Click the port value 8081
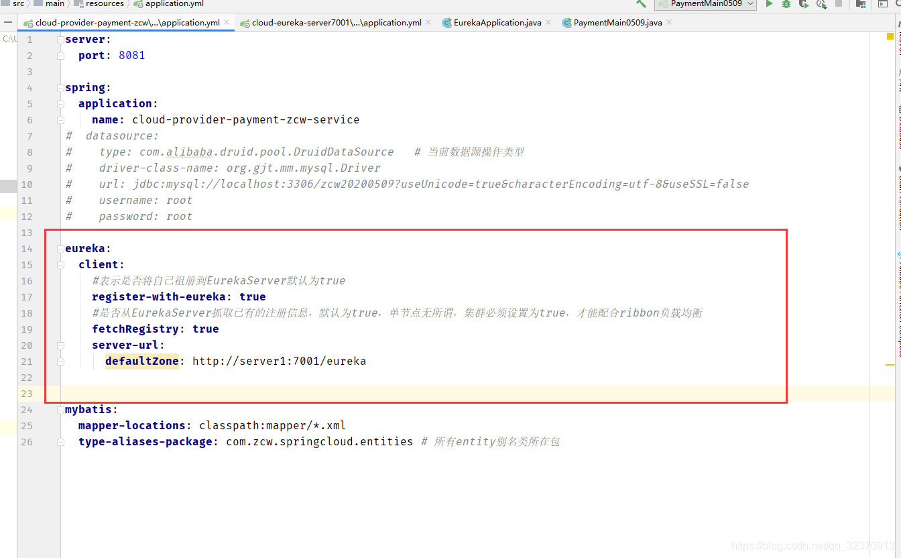The image size is (901, 558). coord(131,56)
